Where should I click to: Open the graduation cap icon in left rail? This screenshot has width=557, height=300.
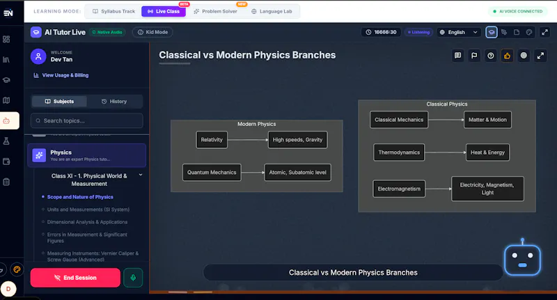point(6,80)
